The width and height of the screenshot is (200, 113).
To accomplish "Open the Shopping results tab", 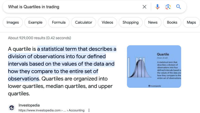I will pyautogui.click(x=130, y=22).
